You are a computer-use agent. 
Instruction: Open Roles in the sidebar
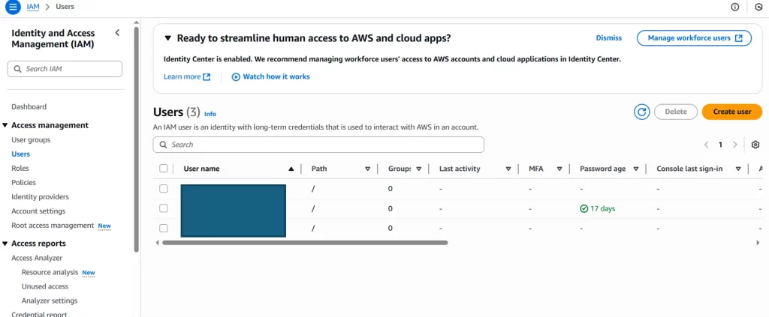click(x=20, y=169)
